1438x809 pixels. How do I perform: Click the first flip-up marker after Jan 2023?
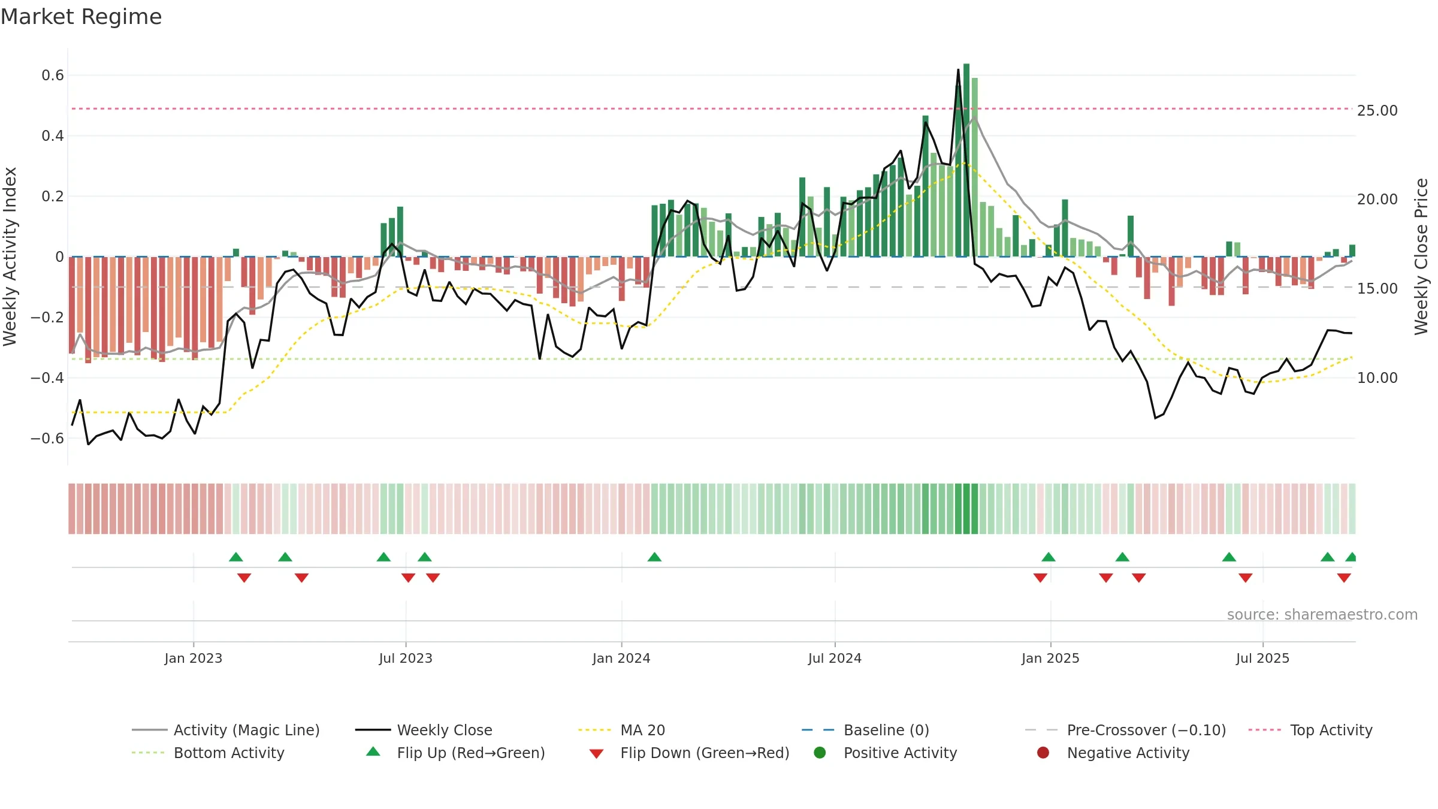[x=236, y=557]
